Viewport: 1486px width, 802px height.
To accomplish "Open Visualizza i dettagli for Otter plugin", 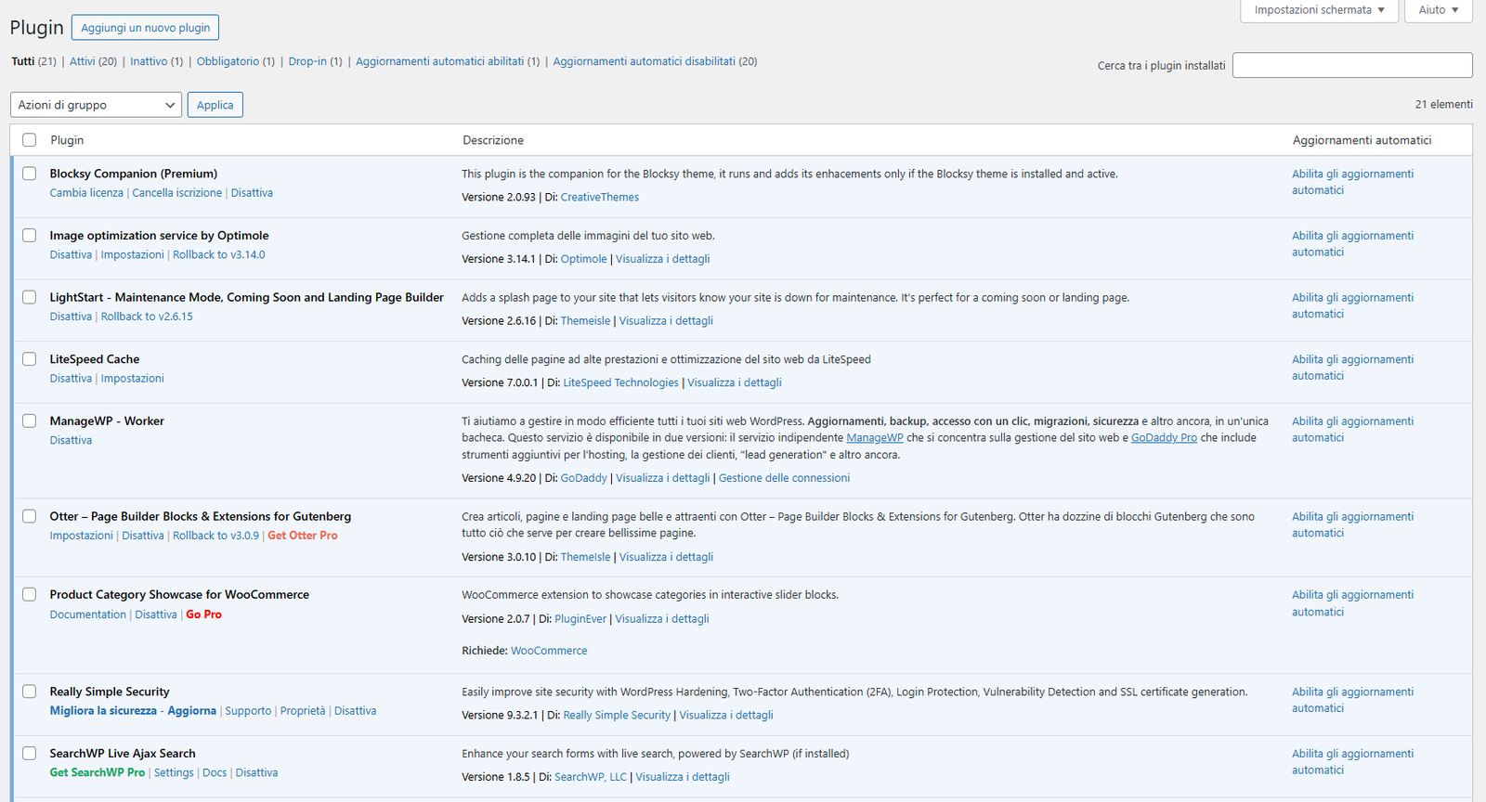I will (666, 557).
